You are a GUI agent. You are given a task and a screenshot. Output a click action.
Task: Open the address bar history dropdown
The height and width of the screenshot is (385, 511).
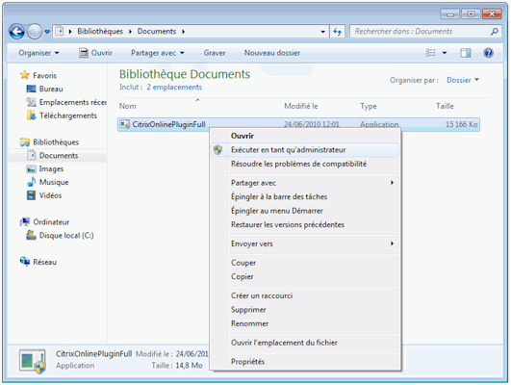pos(322,32)
